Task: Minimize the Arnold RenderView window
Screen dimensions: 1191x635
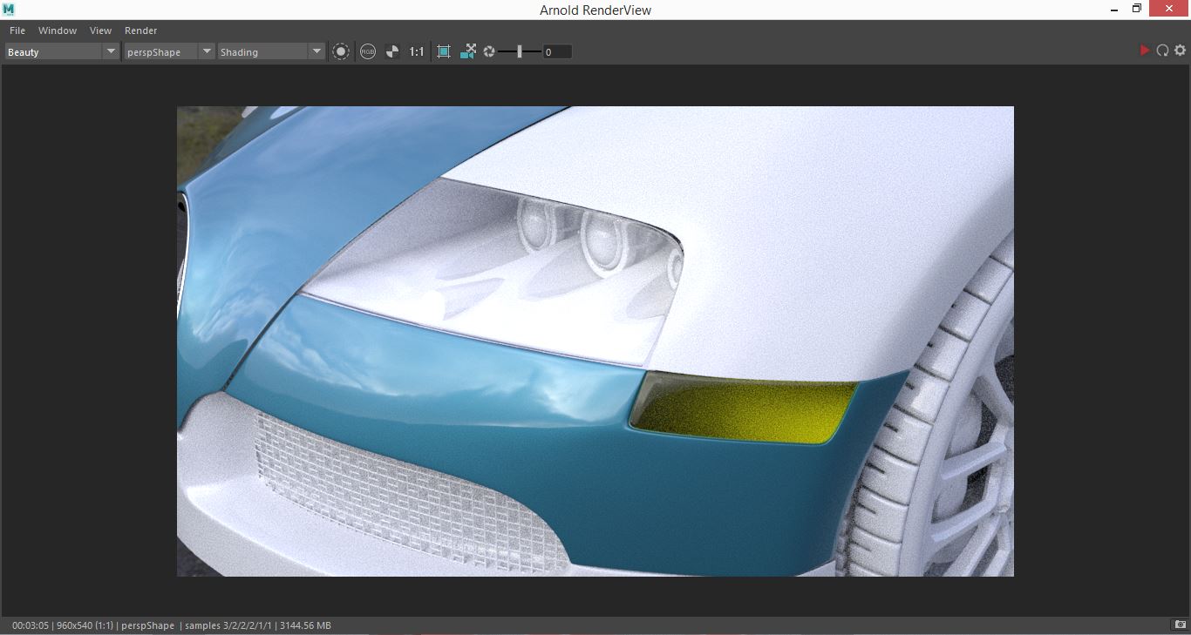Action: tap(1115, 9)
